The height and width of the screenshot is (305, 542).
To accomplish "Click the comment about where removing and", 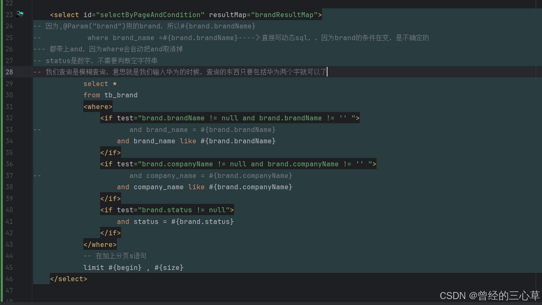I will [108, 49].
